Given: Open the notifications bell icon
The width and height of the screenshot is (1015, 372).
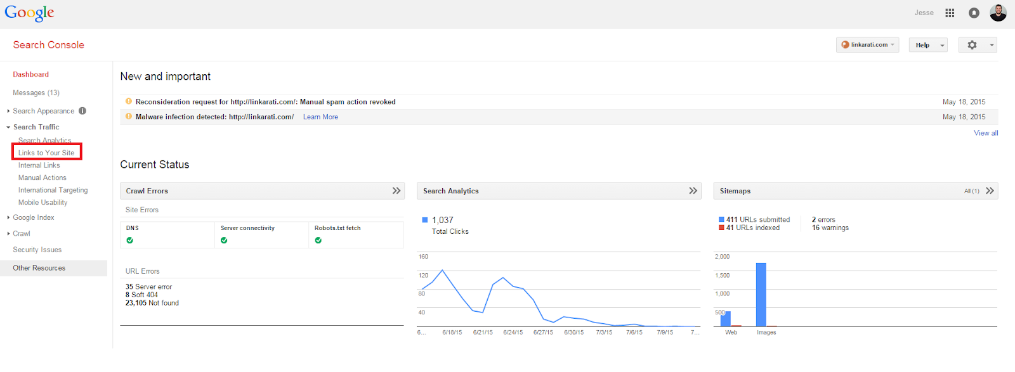Looking at the screenshot, I should [974, 13].
